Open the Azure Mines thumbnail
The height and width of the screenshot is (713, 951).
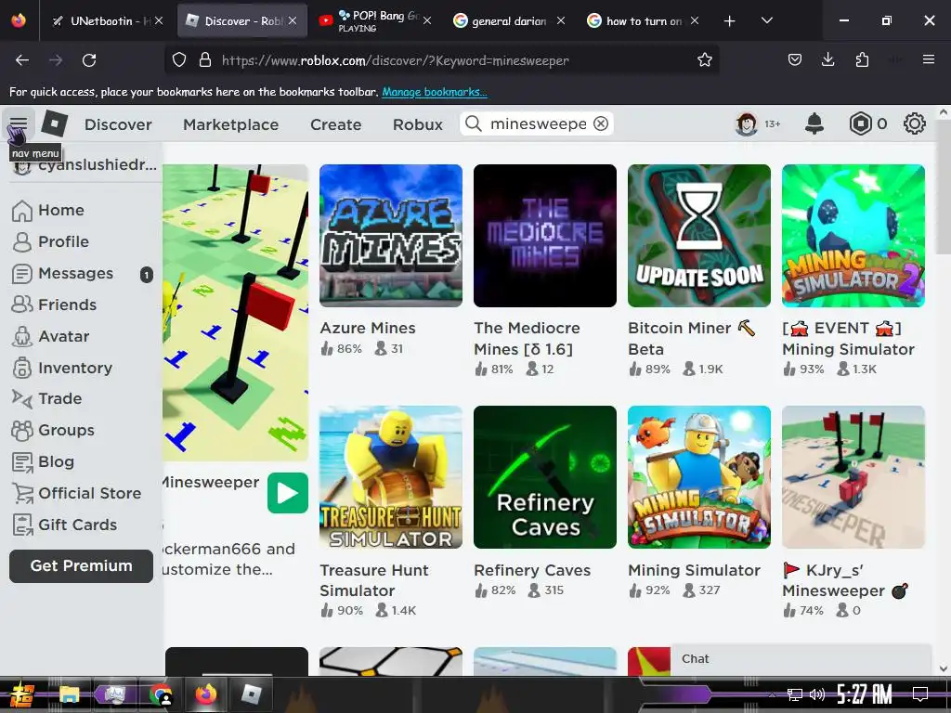point(391,235)
